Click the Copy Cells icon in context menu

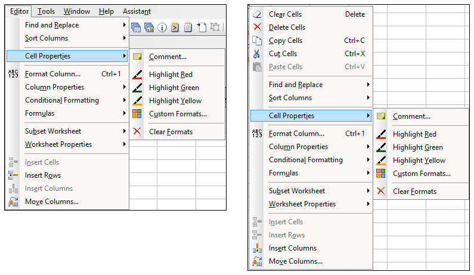click(257, 41)
